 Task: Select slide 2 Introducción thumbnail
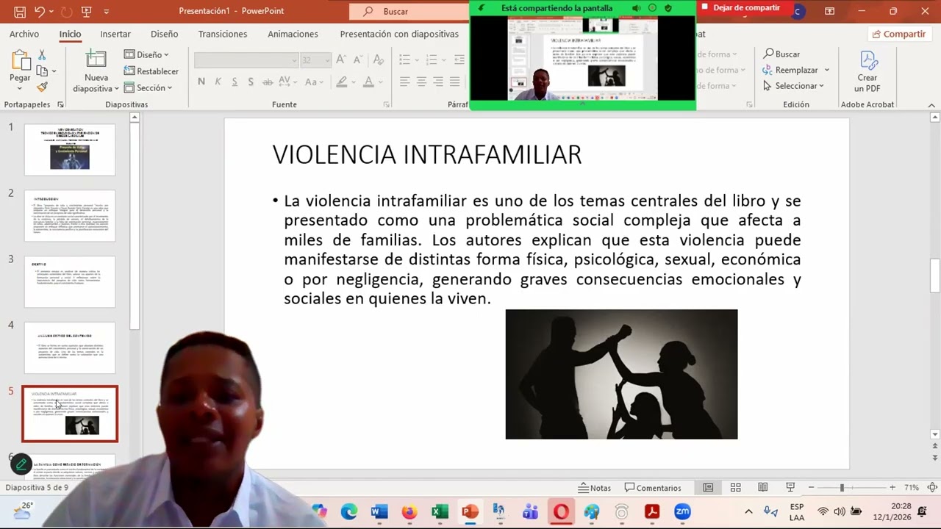[x=70, y=216]
